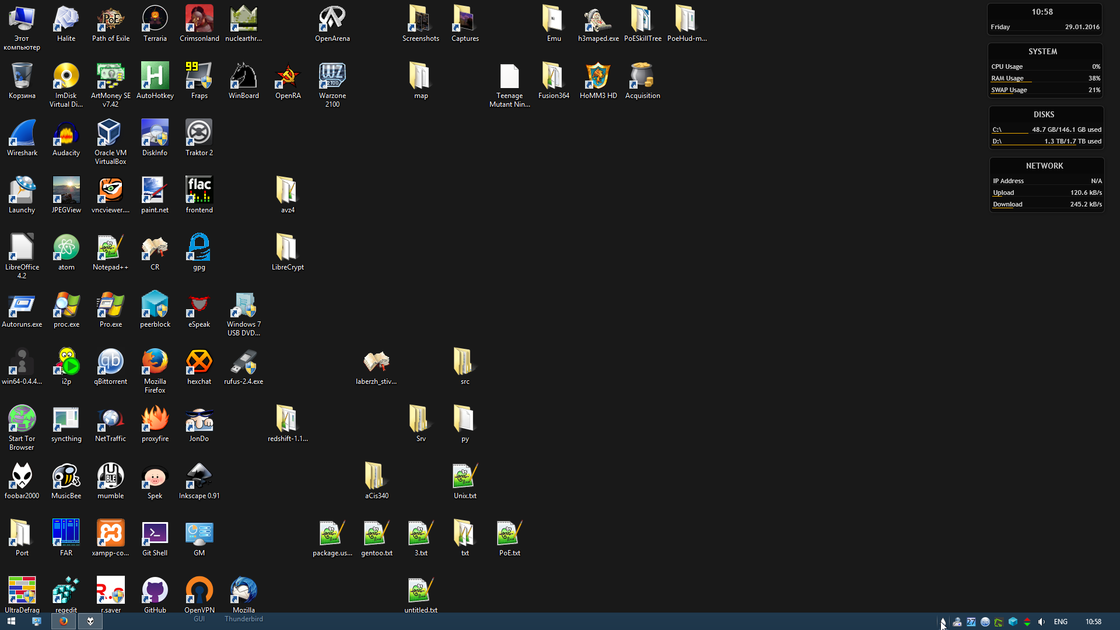The height and width of the screenshot is (630, 1120).
Task: Open the mumble desktop shortcut
Action: tap(111, 481)
